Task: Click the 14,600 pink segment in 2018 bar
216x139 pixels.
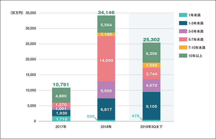Action: point(106,59)
